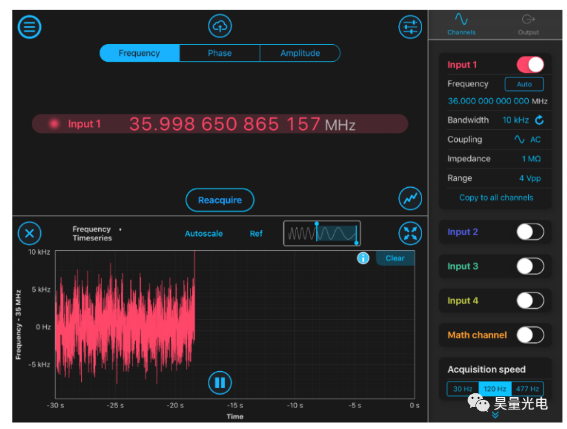This screenshot has height=429, width=567.
Task: Change the Range 4 Vpp setting
Action: (530, 178)
